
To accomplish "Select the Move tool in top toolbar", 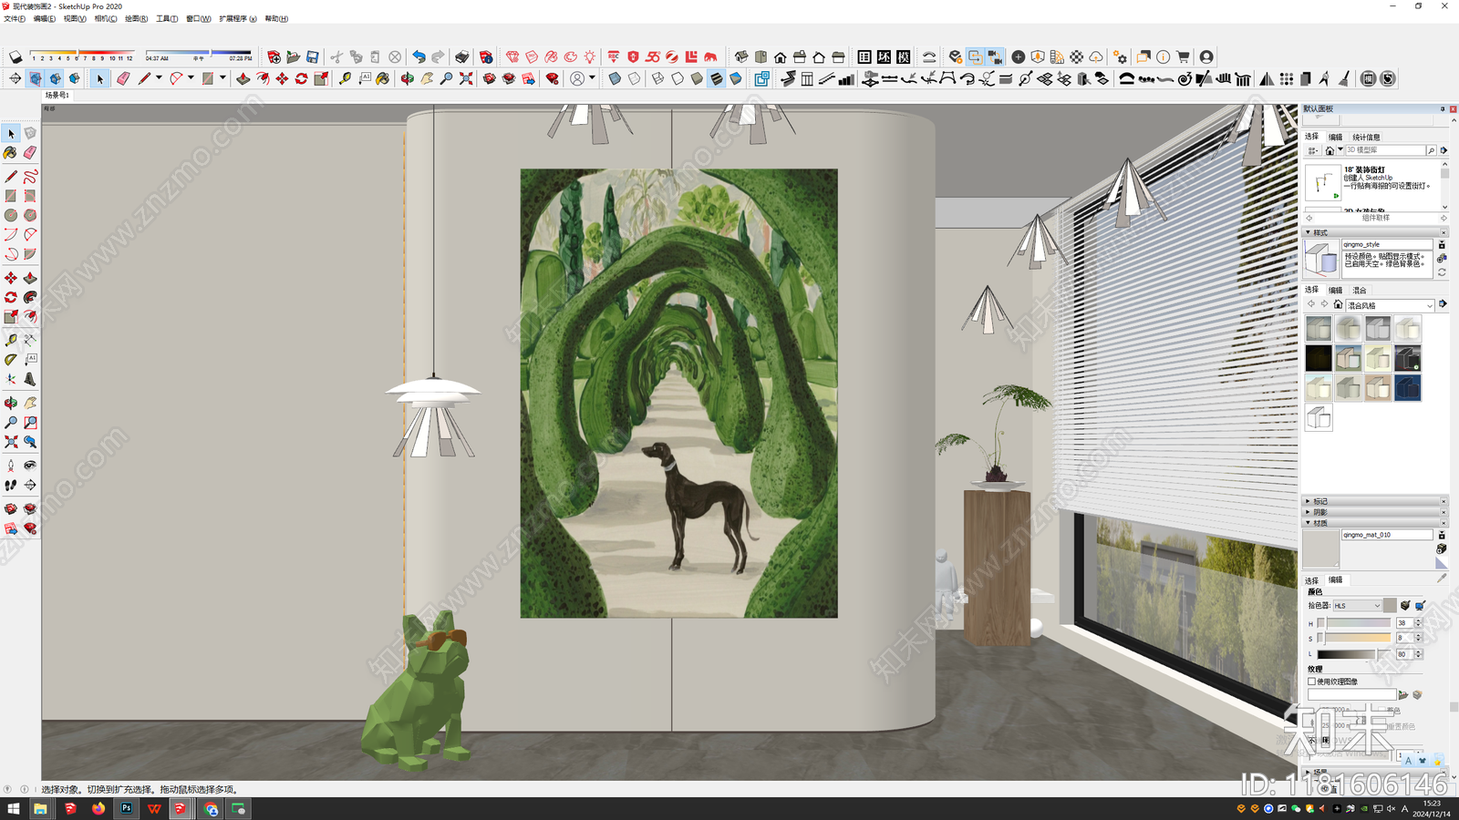I will 282,79.
